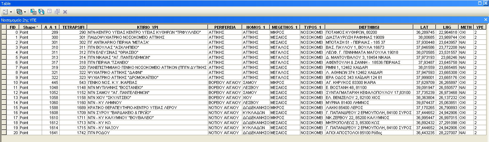Click cell 'ΠΓΝ ΒΟΥΛΑΣ "ΑΣΚΛΗΠΙΕΙΟ"'

[147, 47]
